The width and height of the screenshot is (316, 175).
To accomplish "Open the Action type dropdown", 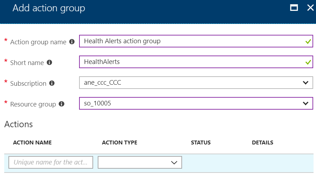I will (x=140, y=162).
